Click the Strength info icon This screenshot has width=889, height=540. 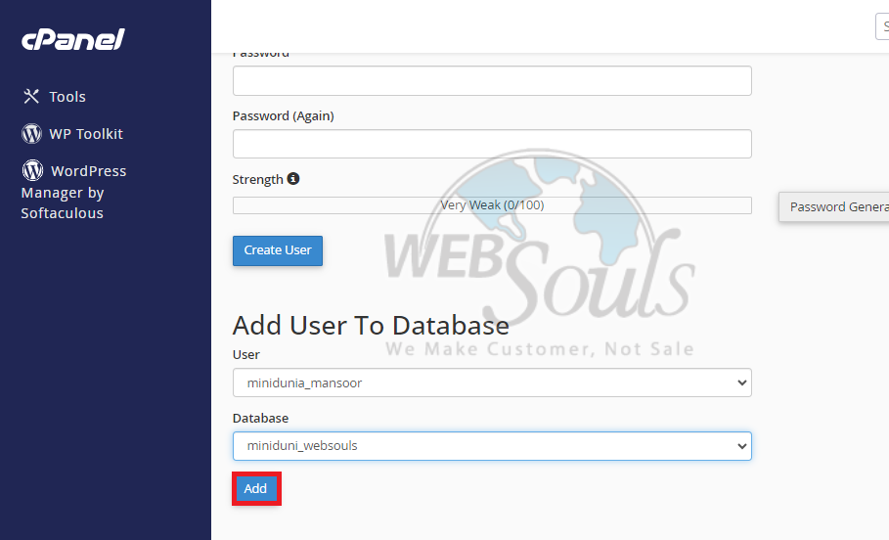tap(293, 179)
